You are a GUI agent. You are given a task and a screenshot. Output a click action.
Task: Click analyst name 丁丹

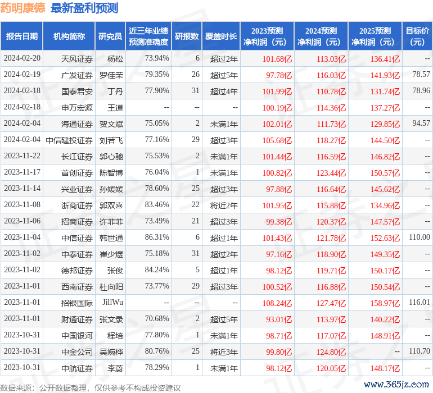pyautogui.click(x=115, y=92)
